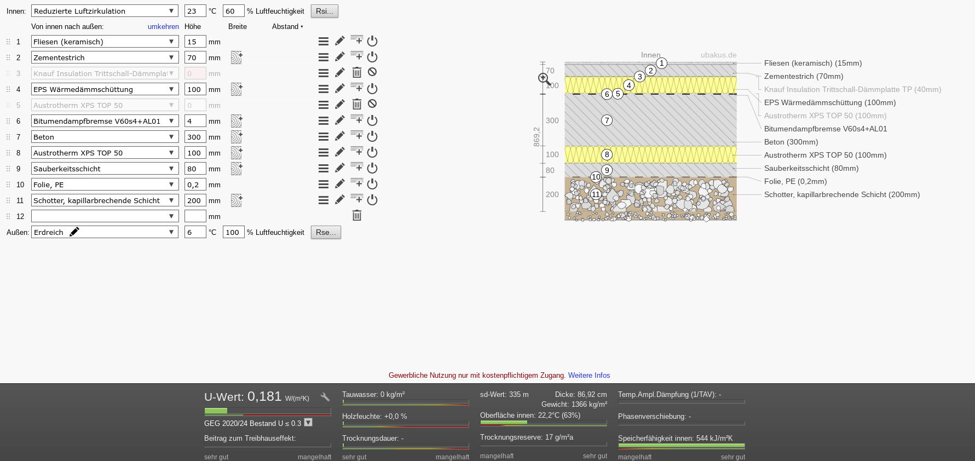This screenshot has width=975, height=461.
Task: Open the Weitere Infos link
Action: tap(589, 375)
